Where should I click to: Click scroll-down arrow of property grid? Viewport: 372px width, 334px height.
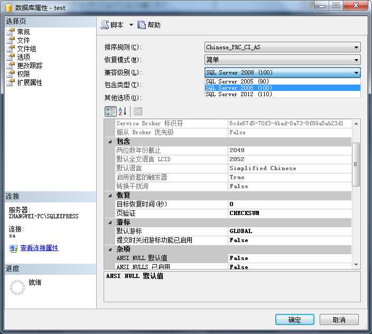coord(356,264)
